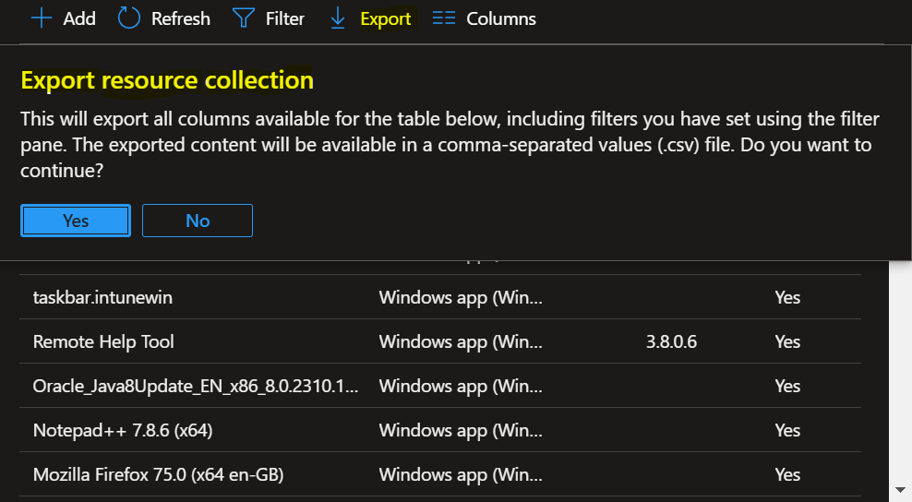Open the Notepad++ 7.8.6 (x64) entry

pyautogui.click(x=123, y=430)
